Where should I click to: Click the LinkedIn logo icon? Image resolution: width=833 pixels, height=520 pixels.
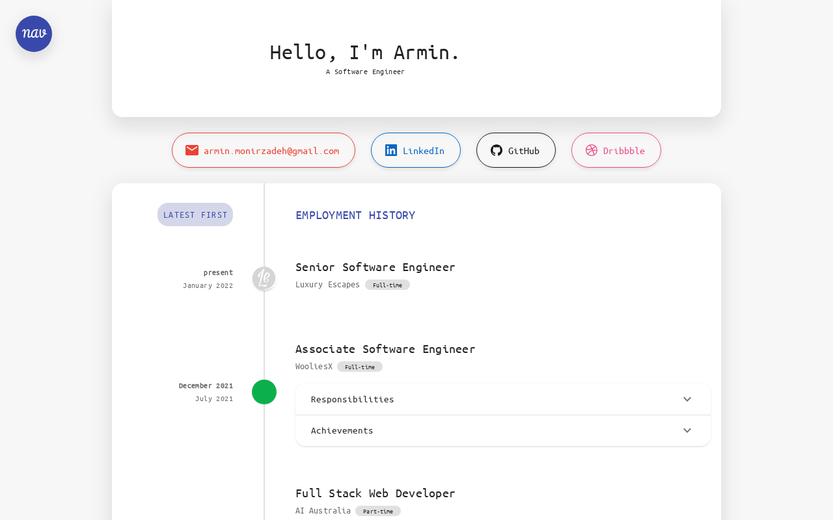coord(391,150)
